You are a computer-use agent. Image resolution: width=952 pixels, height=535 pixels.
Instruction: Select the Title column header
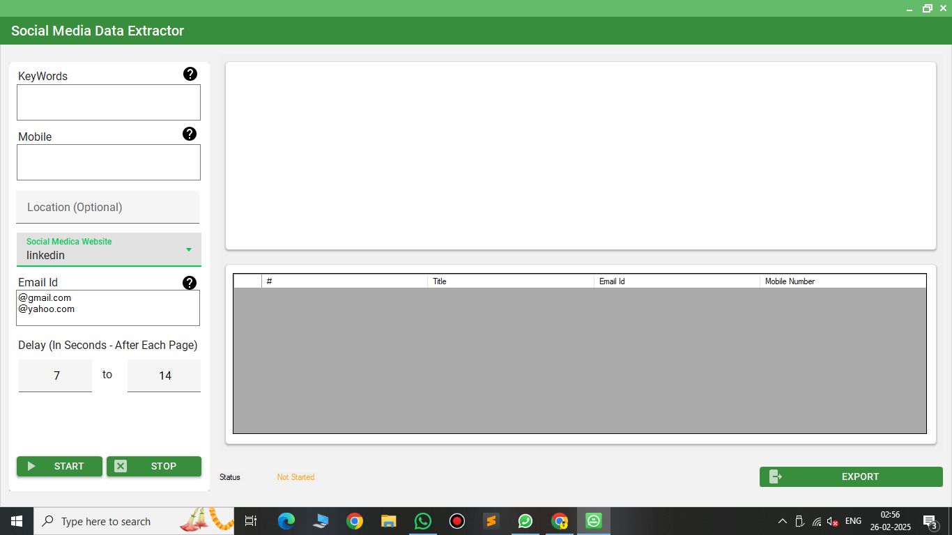[x=511, y=281]
